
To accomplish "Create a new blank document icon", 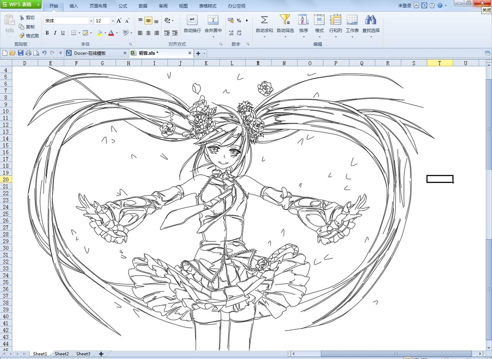I will (5, 53).
